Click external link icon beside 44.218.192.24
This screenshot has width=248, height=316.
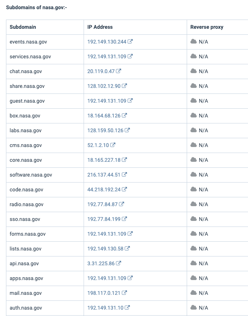click(x=125, y=189)
